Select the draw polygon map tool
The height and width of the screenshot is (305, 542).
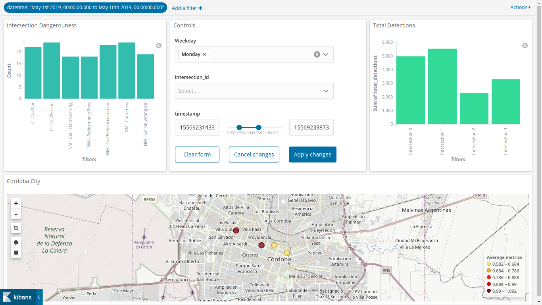pos(16,242)
